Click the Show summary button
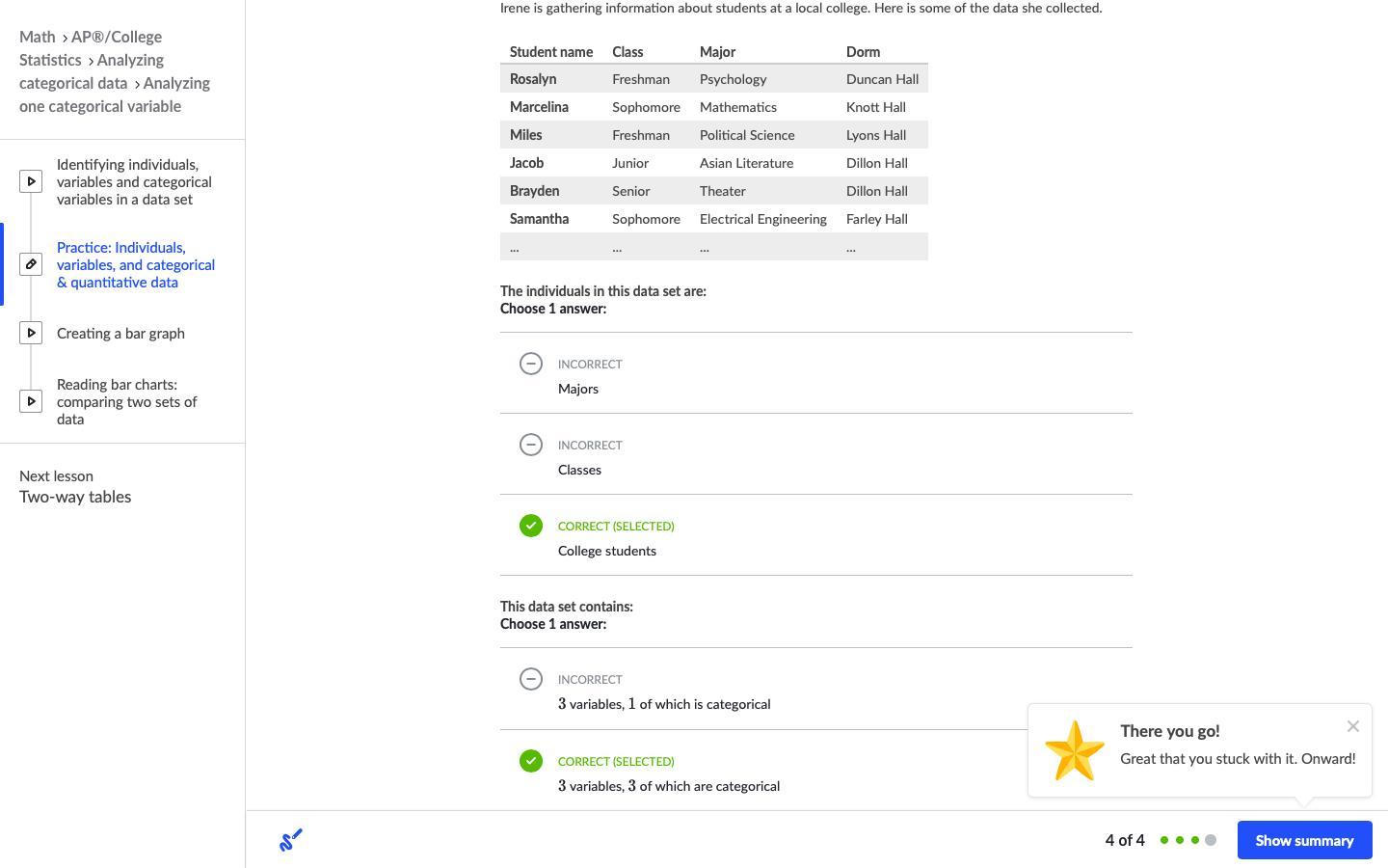The height and width of the screenshot is (868, 1388). (x=1304, y=840)
